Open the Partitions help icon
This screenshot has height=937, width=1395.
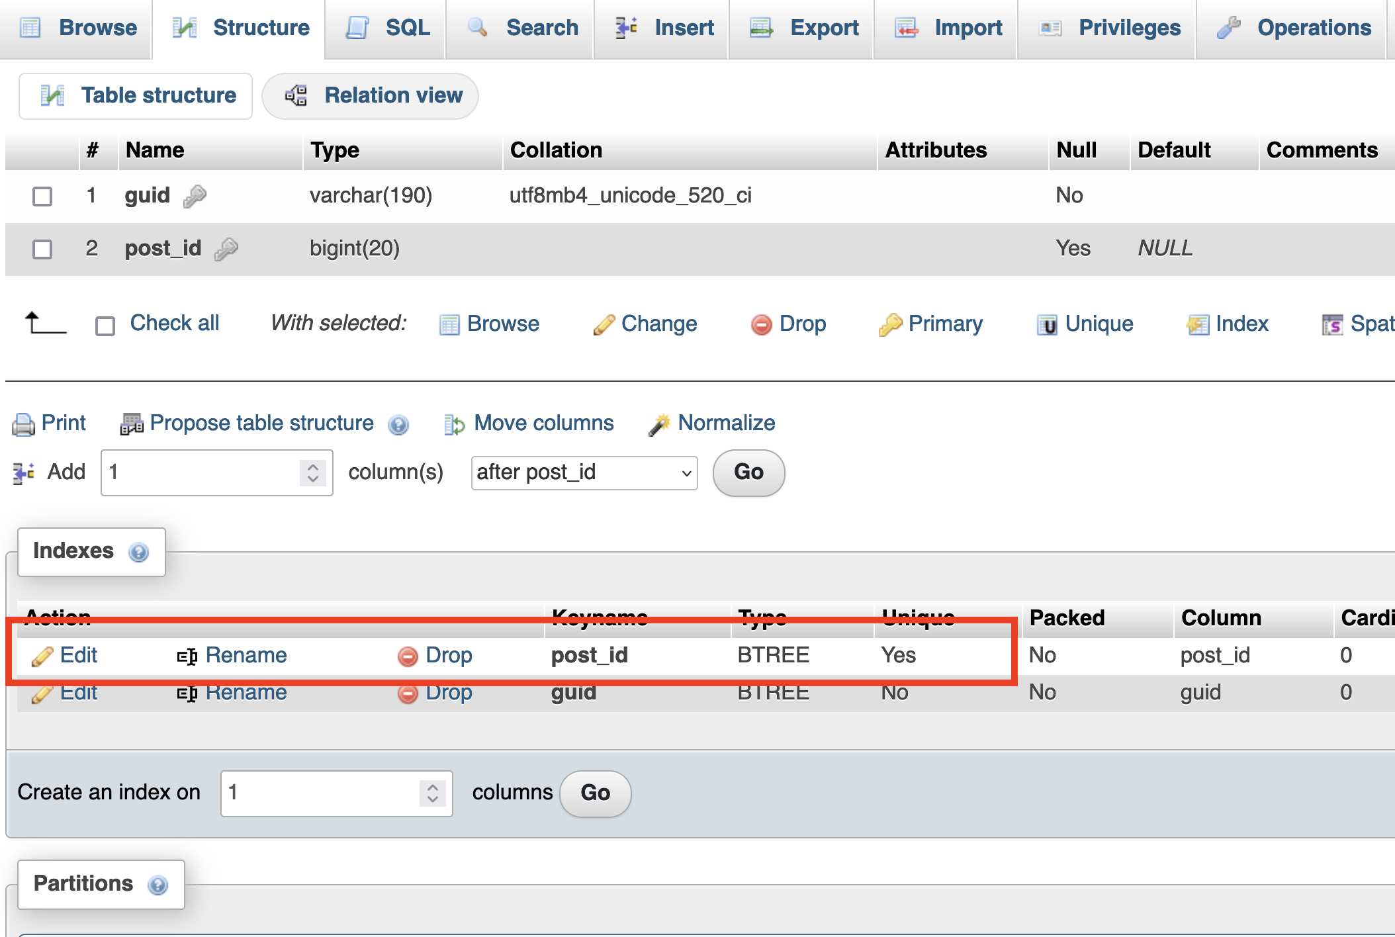click(158, 885)
